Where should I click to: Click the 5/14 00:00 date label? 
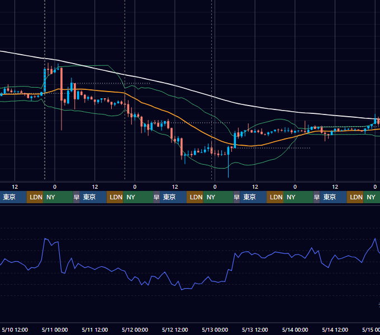pos(295,329)
